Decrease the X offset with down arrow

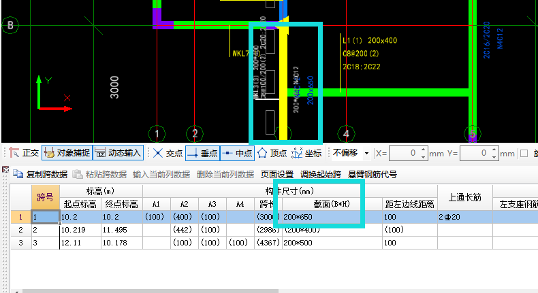(424, 156)
